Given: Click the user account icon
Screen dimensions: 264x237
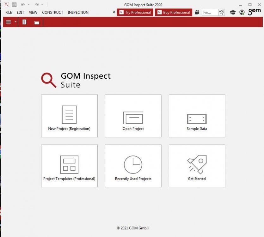Looking at the screenshot, I should click(x=242, y=12).
